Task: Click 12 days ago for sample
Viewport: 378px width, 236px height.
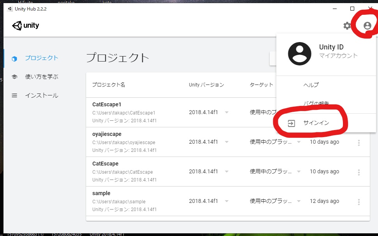Action: click(324, 201)
